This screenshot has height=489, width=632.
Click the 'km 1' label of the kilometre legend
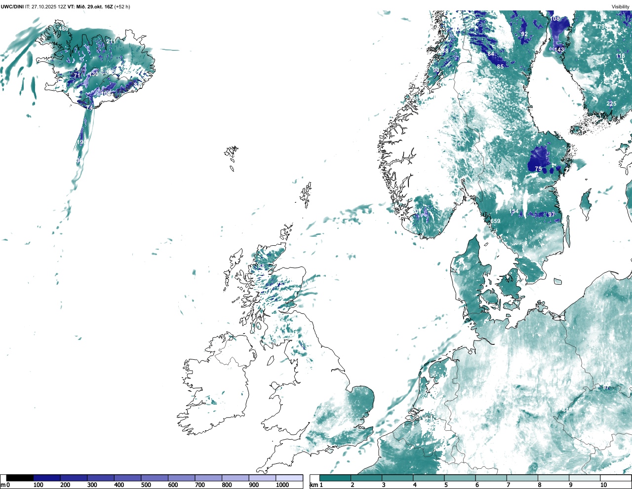click(316, 485)
